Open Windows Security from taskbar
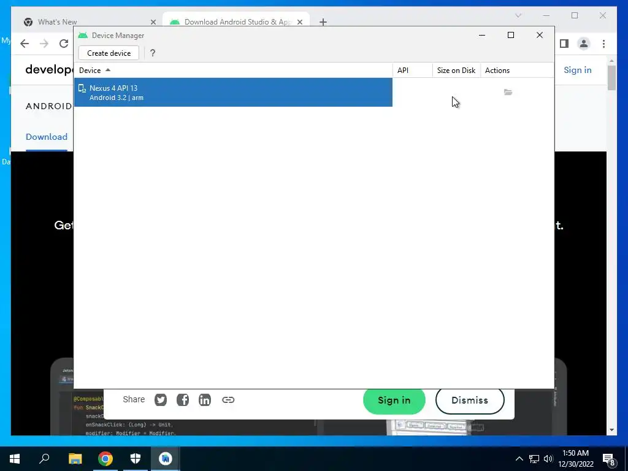This screenshot has width=628, height=471. pos(136,459)
